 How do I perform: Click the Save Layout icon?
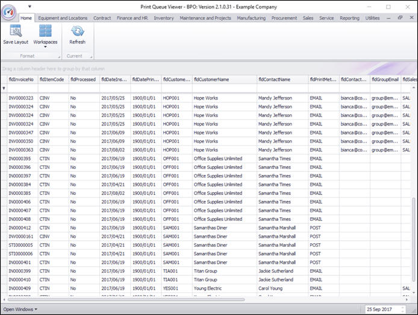point(15,31)
